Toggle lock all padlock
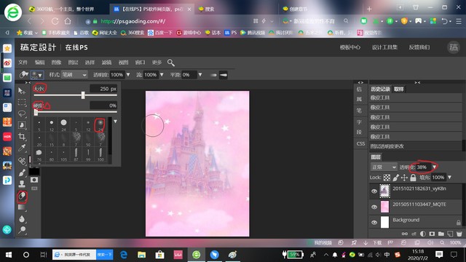Image resolution: width=466 pixels, height=262 pixels. (413, 178)
